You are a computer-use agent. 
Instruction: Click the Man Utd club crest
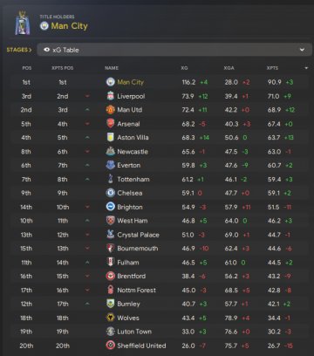(111, 110)
